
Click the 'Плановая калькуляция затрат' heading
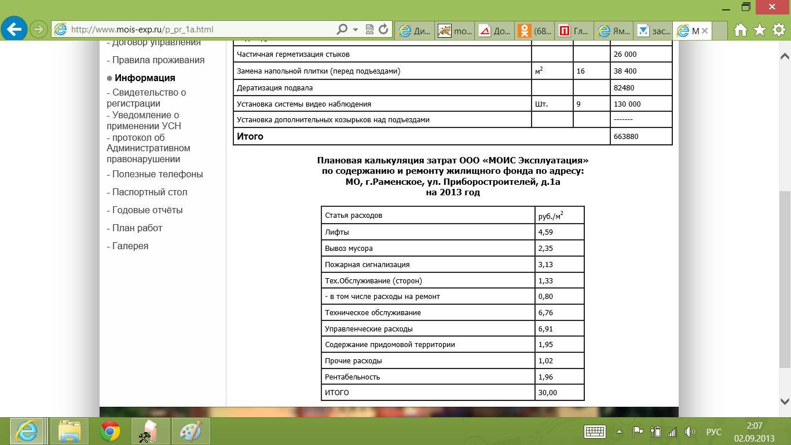coord(453,177)
